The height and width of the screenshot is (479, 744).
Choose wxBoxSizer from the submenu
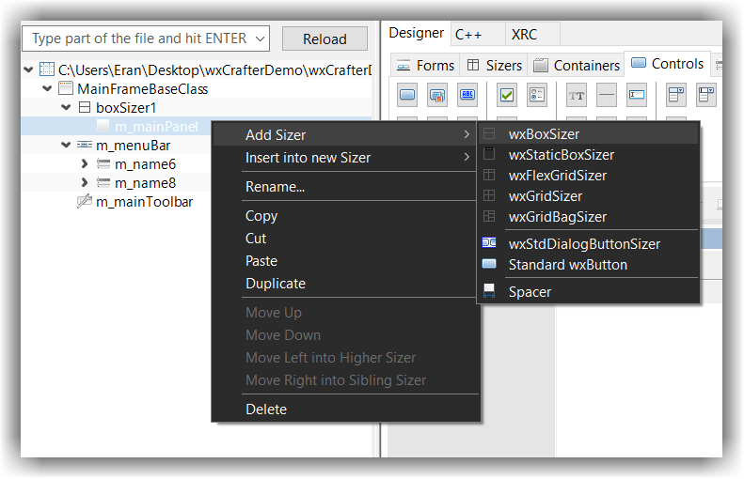tap(544, 134)
